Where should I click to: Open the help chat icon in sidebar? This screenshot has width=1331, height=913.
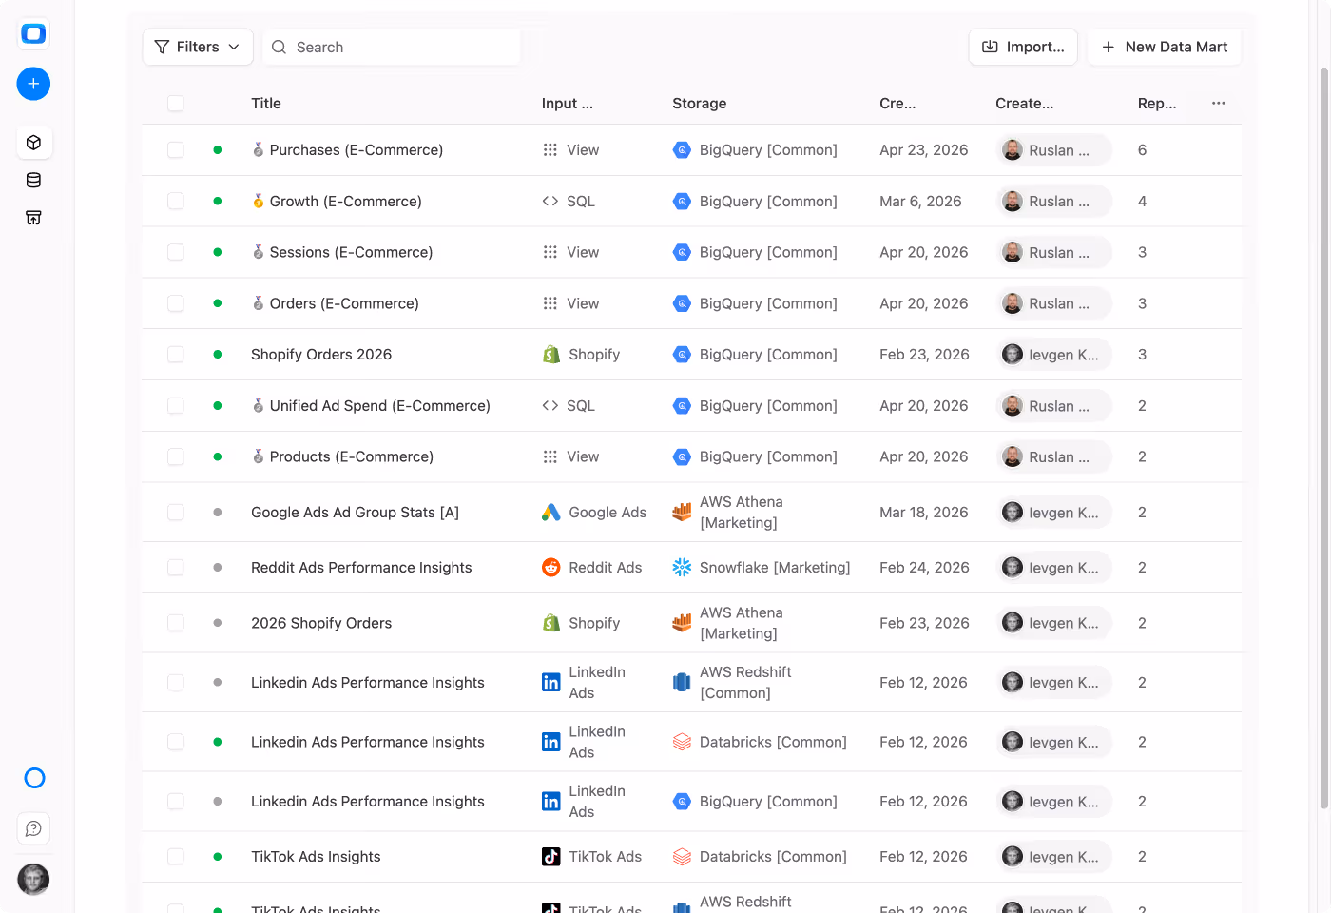click(33, 828)
